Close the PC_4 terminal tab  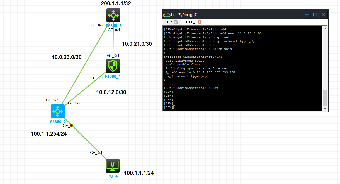175,22
